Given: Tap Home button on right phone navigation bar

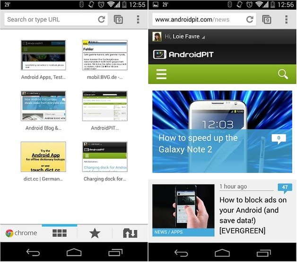Looking at the screenshot, I should (222, 253).
